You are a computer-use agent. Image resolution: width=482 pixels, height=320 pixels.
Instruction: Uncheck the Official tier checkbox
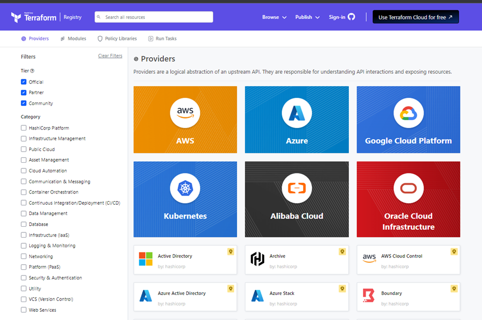point(24,82)
